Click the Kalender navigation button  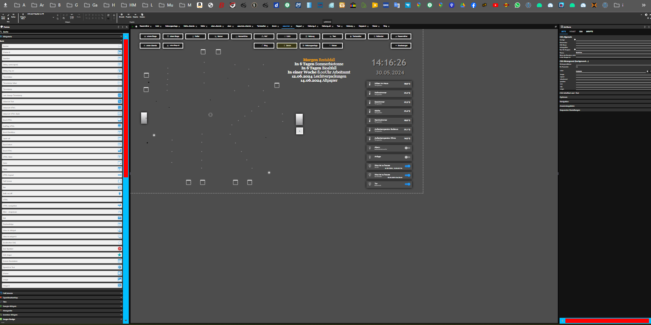click(378, 36)
